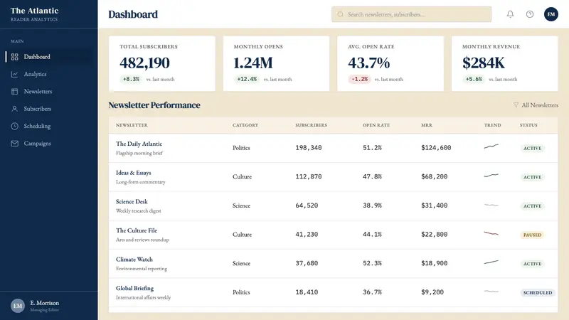Open Climate Watch newsletter

point(134,260)
